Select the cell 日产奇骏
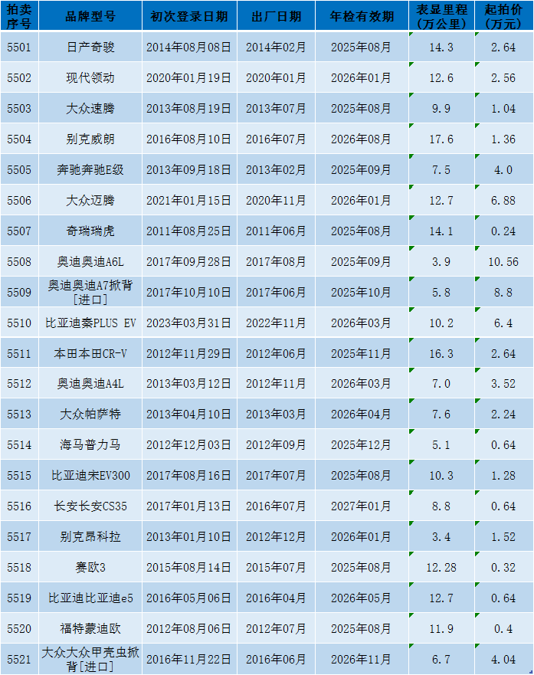This screenshot has width=534, height=675. (90, 47)
